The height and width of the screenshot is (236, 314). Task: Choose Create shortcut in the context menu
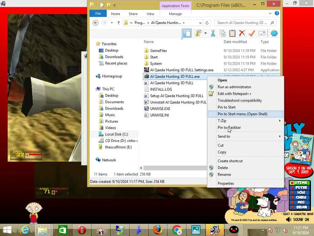pos(246,161)
